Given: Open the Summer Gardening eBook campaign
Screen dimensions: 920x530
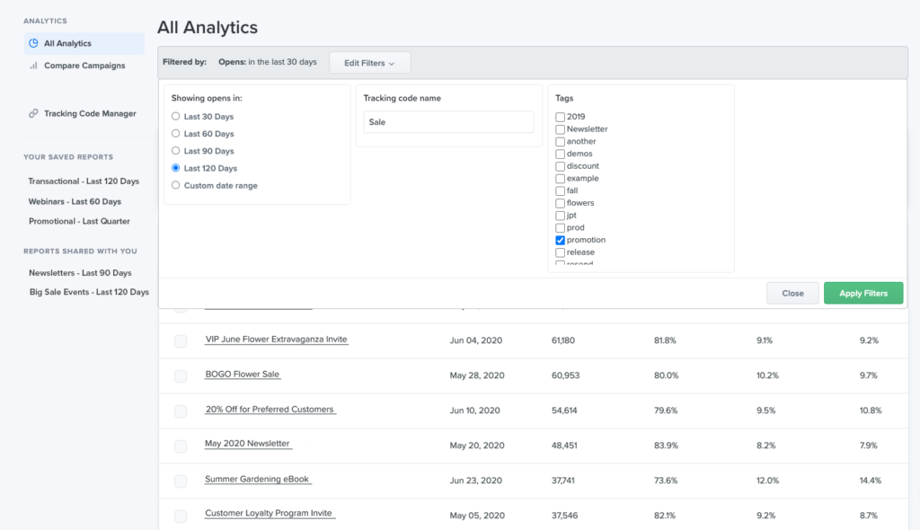Looking at the screenshot, I should [x=257, y=480].
